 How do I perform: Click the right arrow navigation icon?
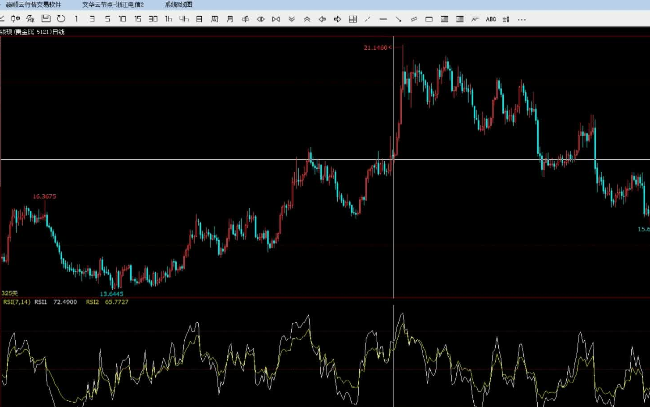point(338,19)
